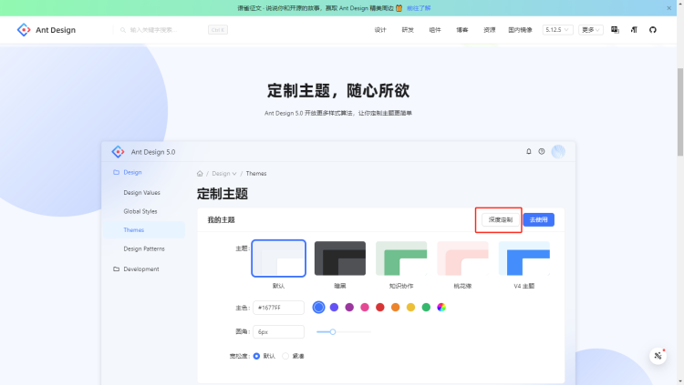The height and width of the screenshot is (385, 684).
Task: Select Themes in the sidebar
Action: (x=144, y=230)
